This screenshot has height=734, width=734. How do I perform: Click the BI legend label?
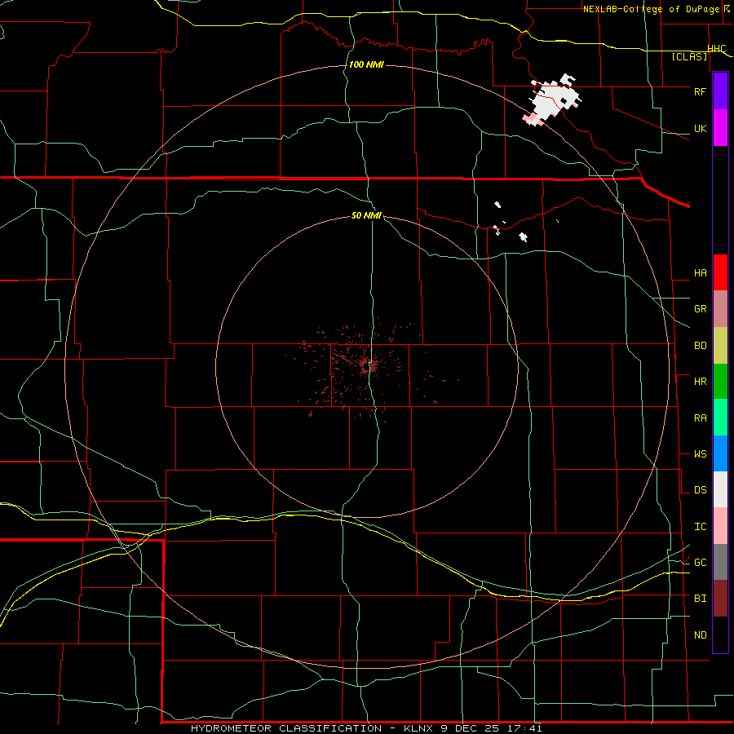click(701, 599)
